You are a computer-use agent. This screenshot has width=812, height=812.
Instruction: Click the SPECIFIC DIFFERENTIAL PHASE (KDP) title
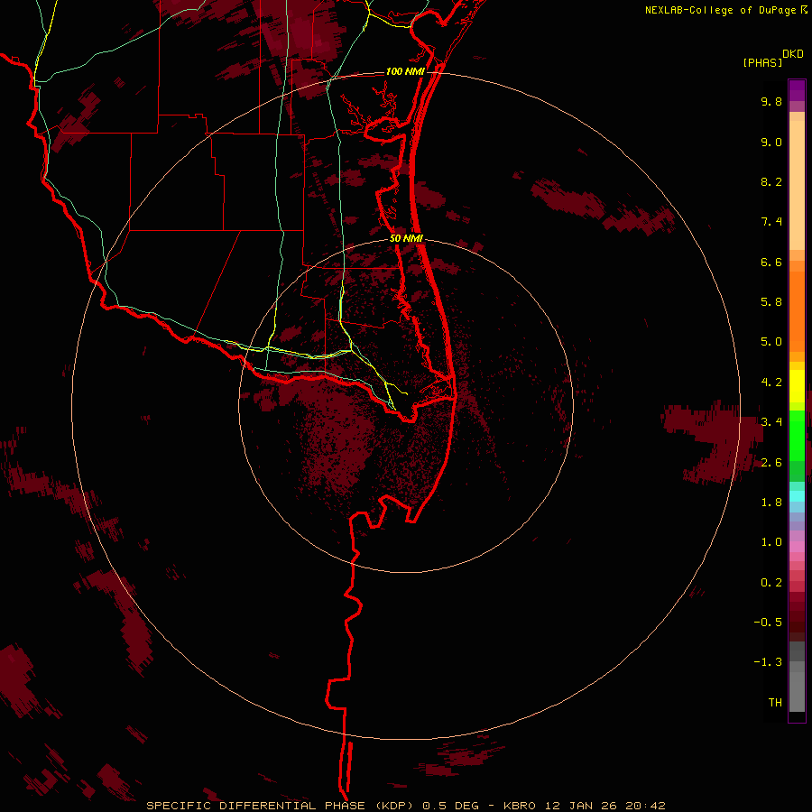[282, 806]
